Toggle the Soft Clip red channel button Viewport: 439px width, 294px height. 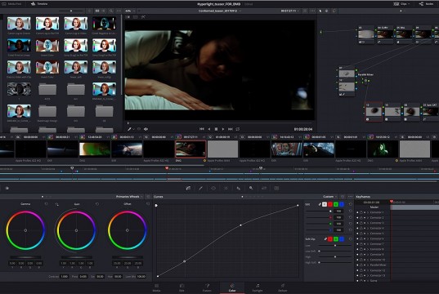[330, 239]
